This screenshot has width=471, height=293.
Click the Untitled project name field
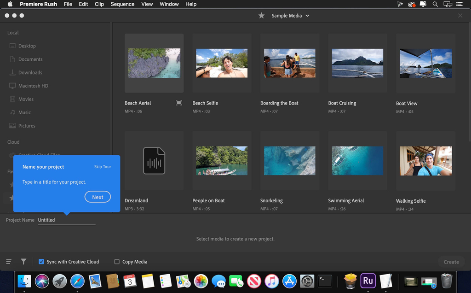tap(66, 220)
